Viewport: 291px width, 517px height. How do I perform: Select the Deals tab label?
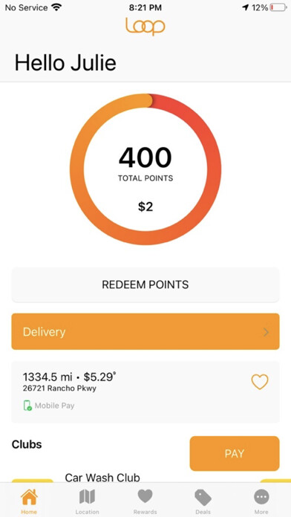coord(203,512)
